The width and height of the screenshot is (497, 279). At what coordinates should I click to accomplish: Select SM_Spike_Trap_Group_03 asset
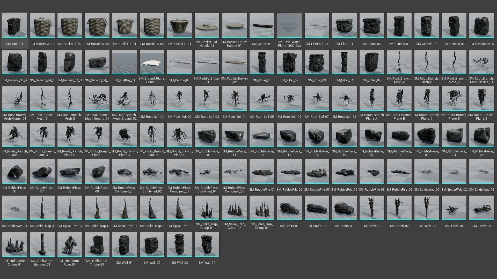tap(262, 208)
